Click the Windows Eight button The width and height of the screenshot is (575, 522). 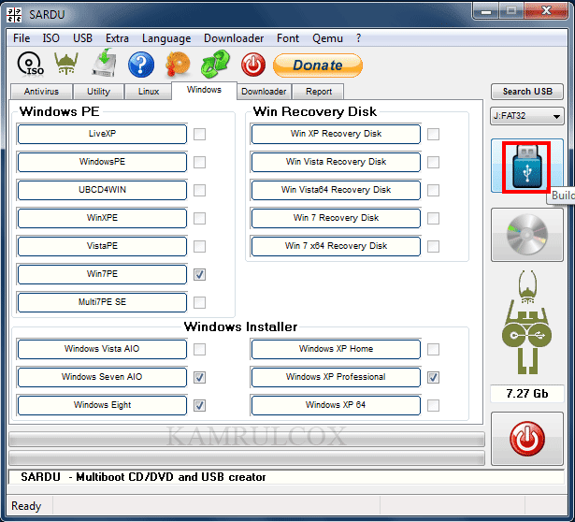[102, 405]
